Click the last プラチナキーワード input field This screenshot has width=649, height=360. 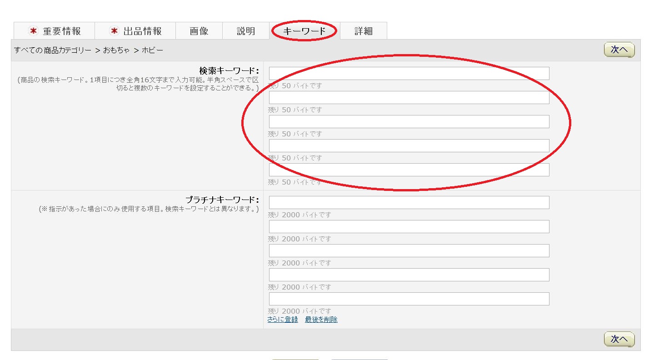(408, 298)
